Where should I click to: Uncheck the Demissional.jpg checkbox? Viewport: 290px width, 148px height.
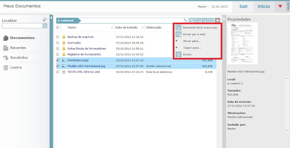tap(58, 60)
